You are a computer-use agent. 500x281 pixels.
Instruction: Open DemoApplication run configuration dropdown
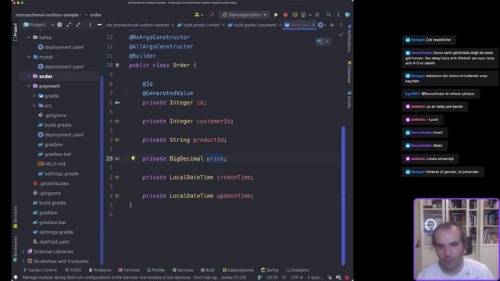(x=245, y=15)
